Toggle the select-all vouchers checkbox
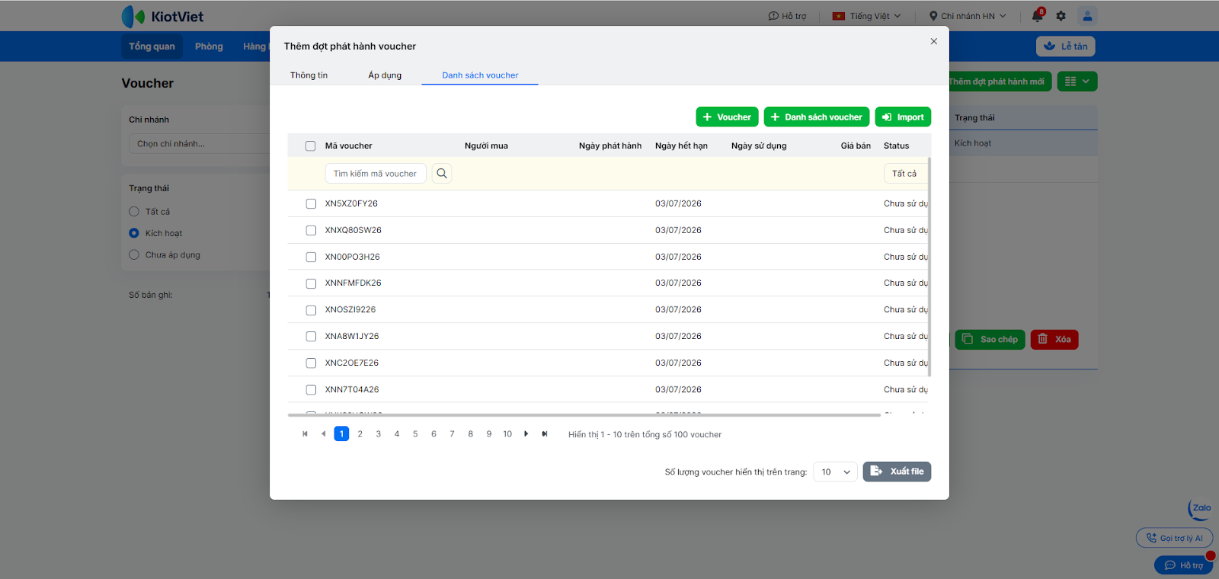Screen dimensions: 1219x579 click(x=310, y=146)
